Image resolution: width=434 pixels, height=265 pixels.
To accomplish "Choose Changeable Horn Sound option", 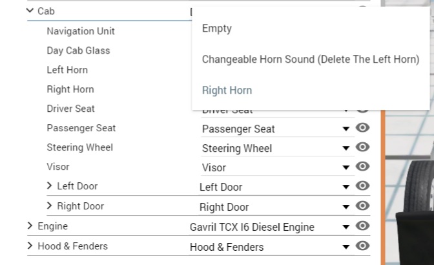I will click(310, 59).
